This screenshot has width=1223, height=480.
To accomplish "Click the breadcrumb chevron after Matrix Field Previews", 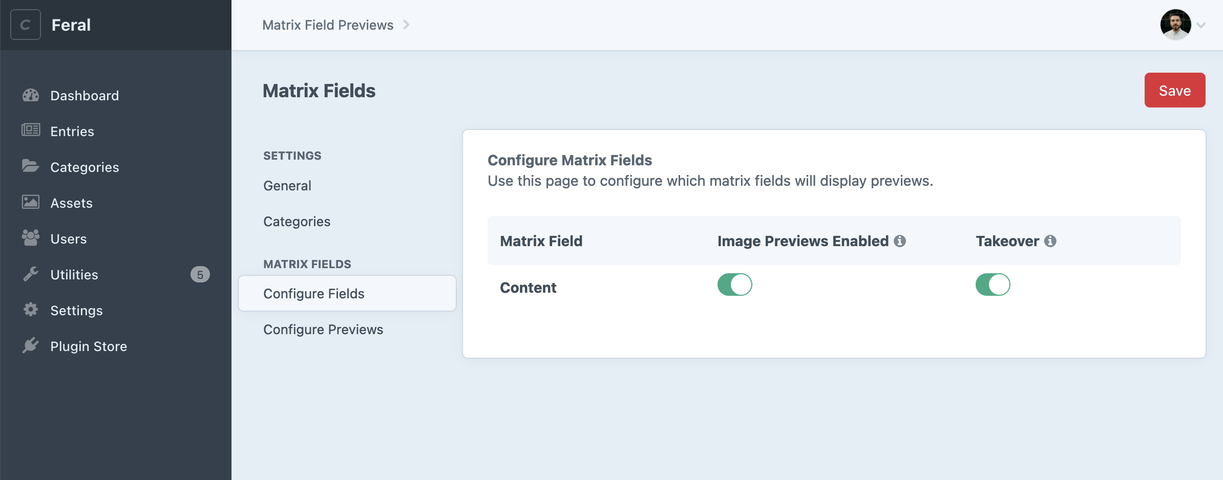I will [406, 25].
